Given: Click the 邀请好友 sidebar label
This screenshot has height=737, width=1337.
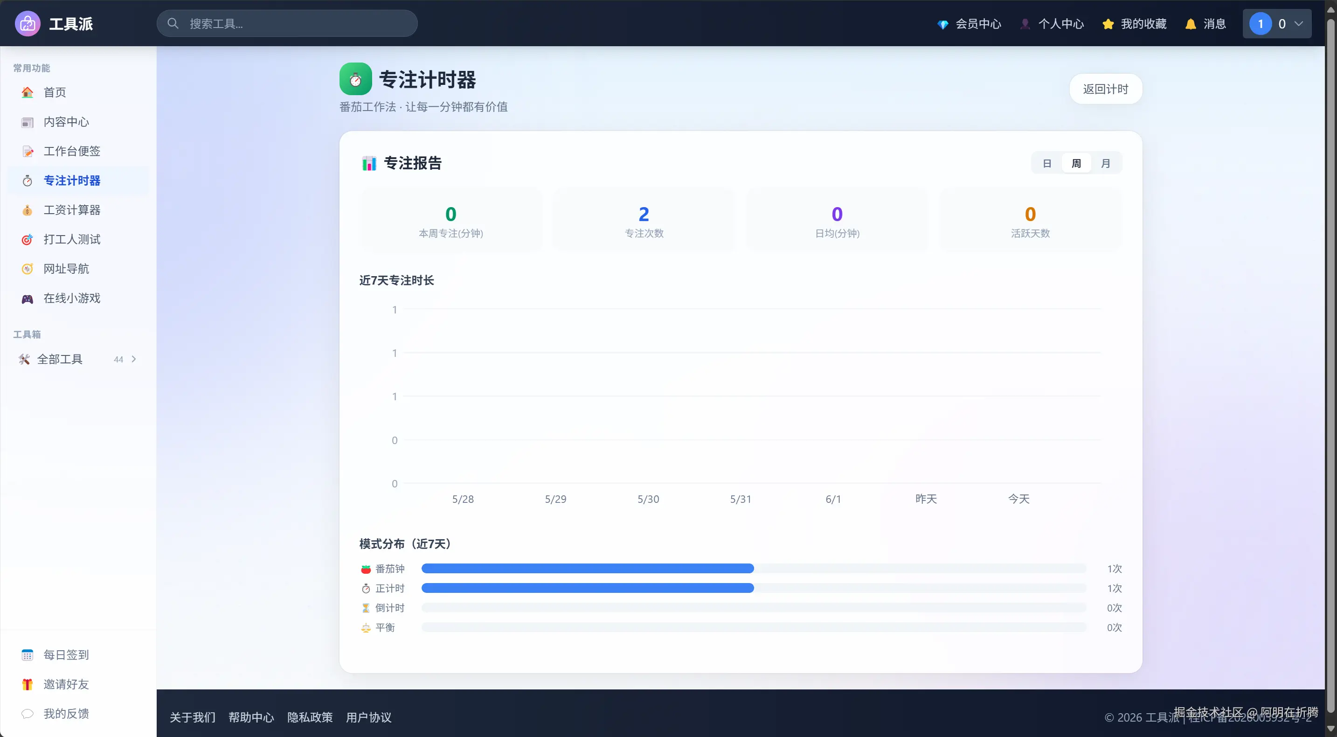Looking at the screenshot, I should pos(66,685).
